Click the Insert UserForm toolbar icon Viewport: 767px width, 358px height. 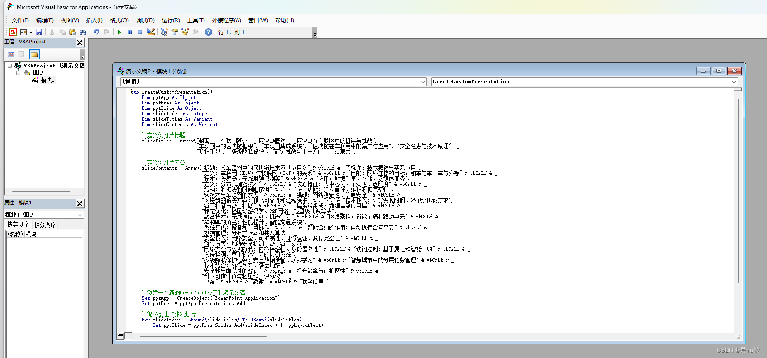24,32
